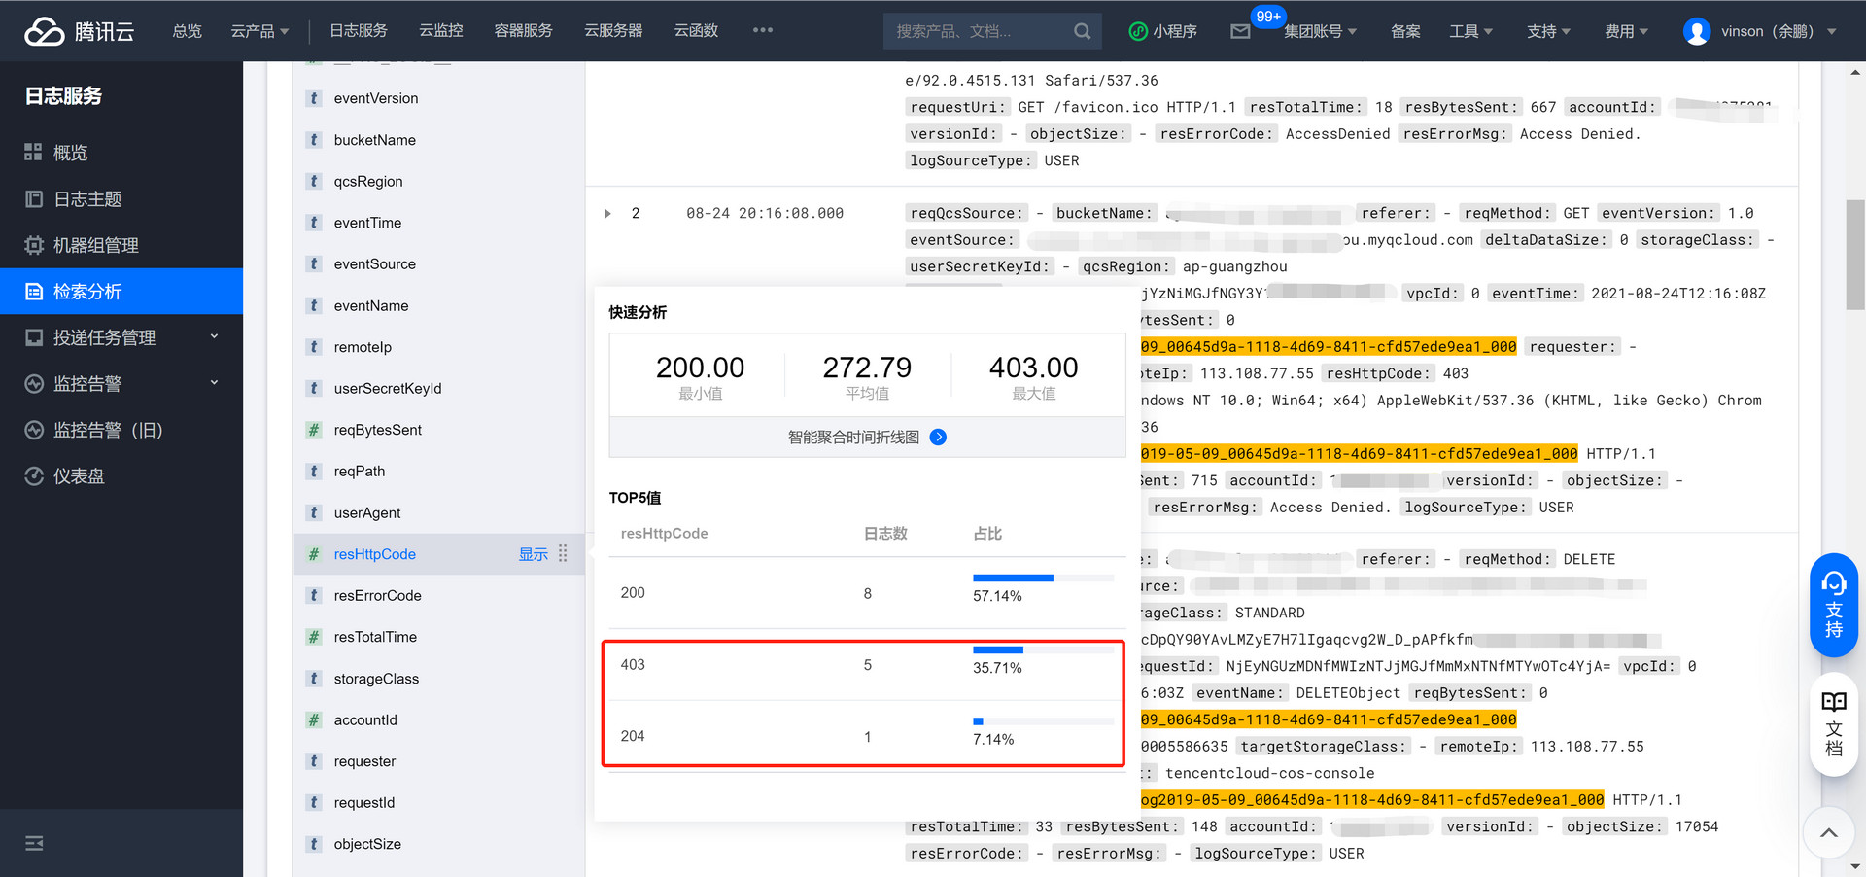Open the mini program icon 小程序
This screenshot has width=1866, height=877.
pyautogui.click(x=1138, y=31)
